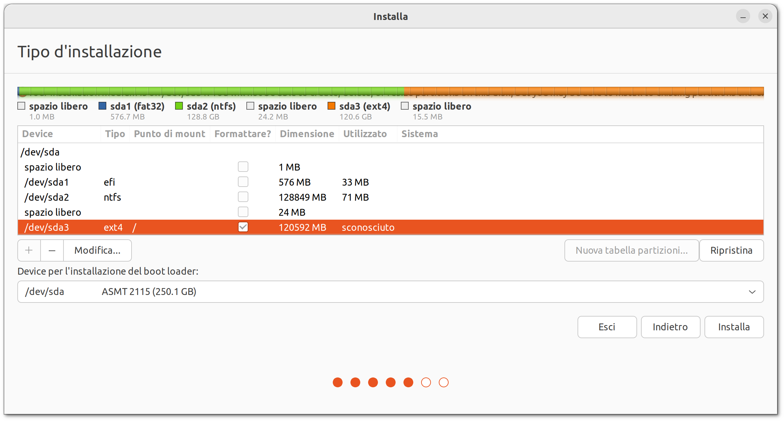Uncheck format checkbox for /dev/sda3
Image resolution: width=784 pixels, height=421 pixels.
point(243,227)
